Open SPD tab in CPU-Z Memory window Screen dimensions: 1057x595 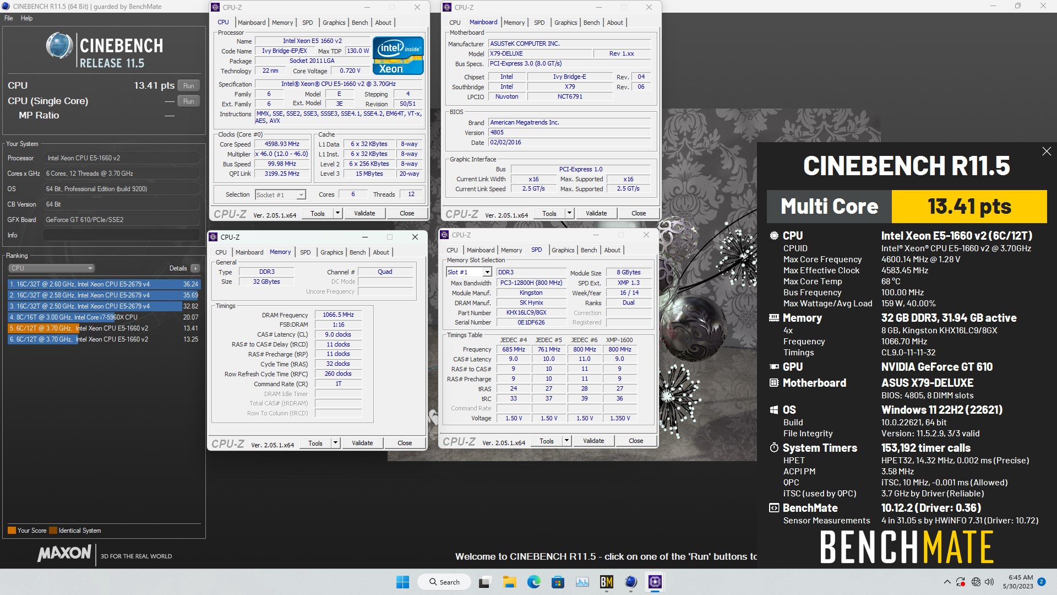pos(305,252)
